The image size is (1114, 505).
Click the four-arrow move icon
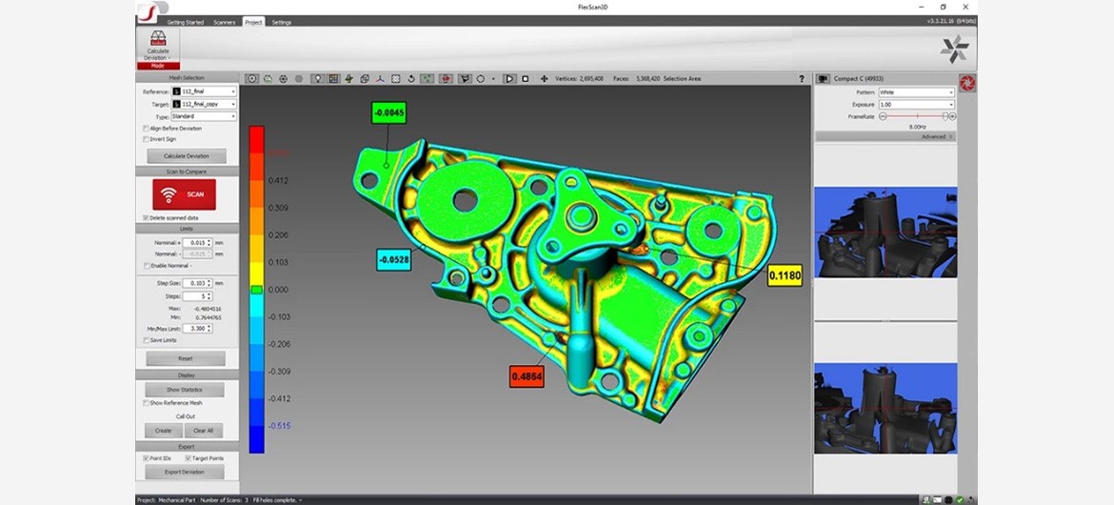pyautogui.click(x=544, y=79)
